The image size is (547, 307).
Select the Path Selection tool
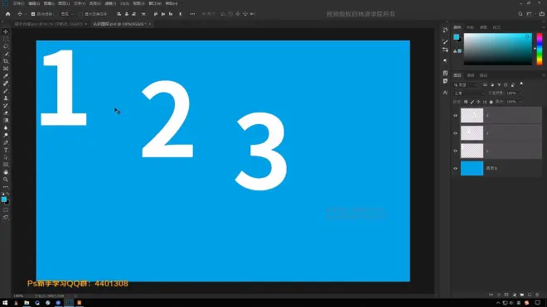click(x=6, y=157)
